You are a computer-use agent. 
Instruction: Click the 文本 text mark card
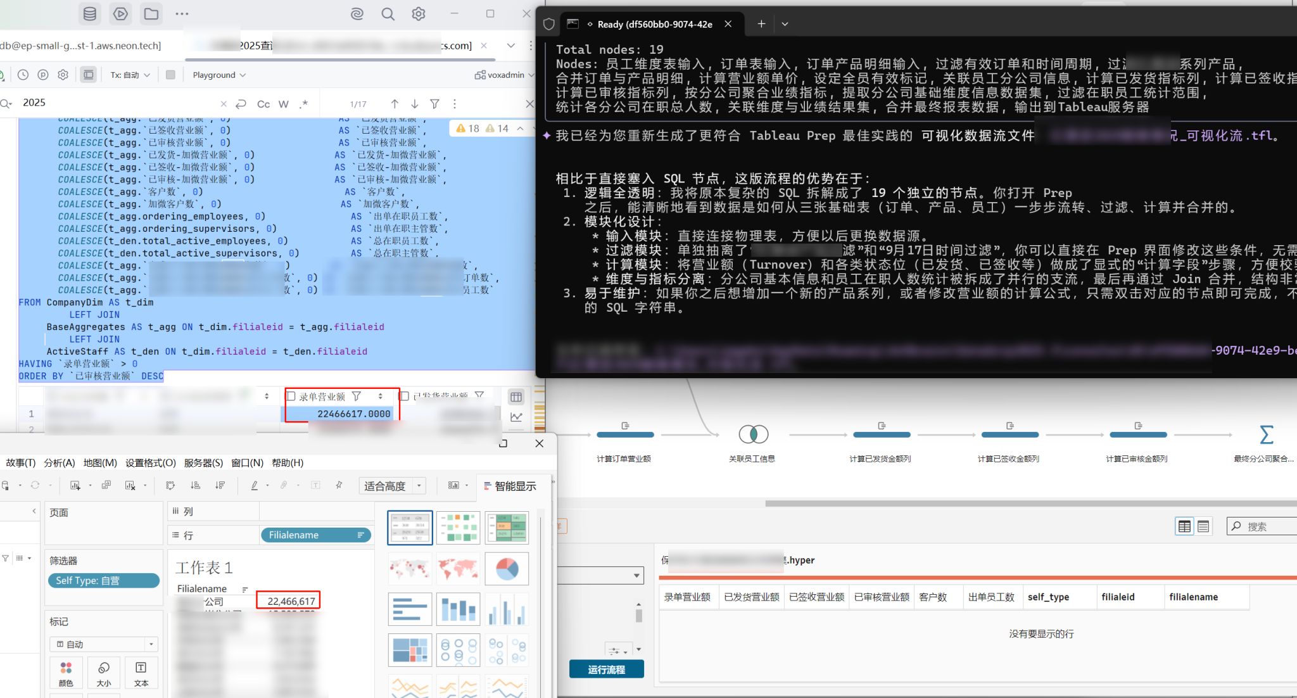coord(141,673)
